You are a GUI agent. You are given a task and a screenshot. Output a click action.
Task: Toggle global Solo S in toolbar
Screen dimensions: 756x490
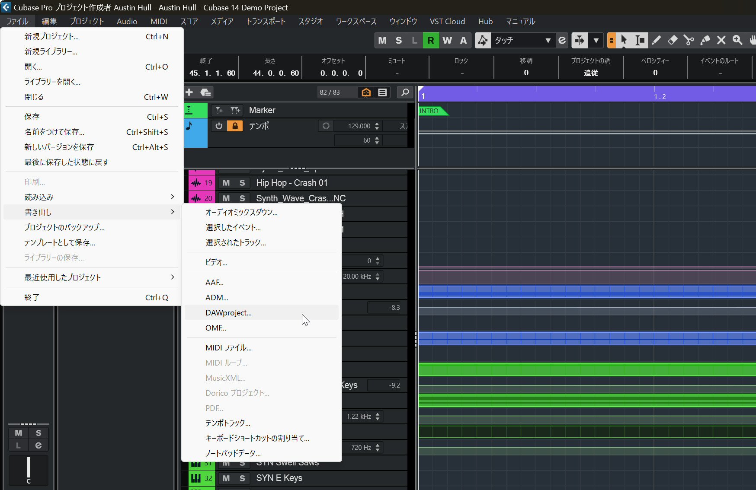click(399, 41)
